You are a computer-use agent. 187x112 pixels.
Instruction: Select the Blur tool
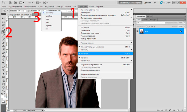[x=3, y=59]
